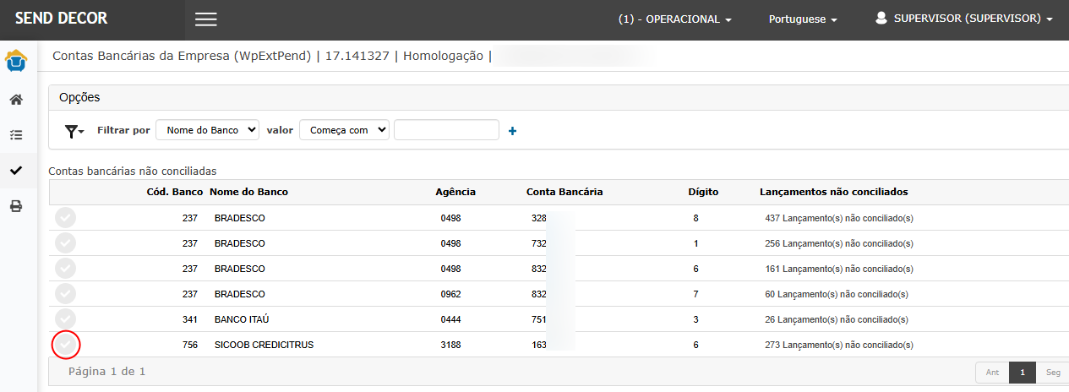
Task: Click the Dígito column header
Action: 703,192
